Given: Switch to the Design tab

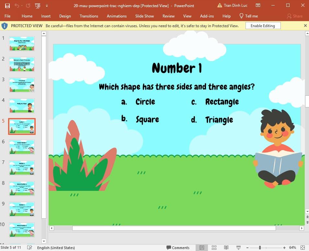Looking at the screenshot, I should (x=65, y=16).
